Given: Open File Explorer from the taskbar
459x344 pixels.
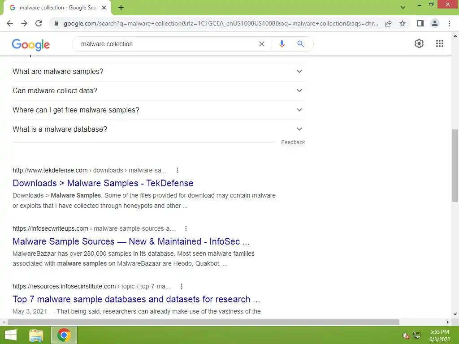Looking at the screenshot, I should tap(36, 335).
